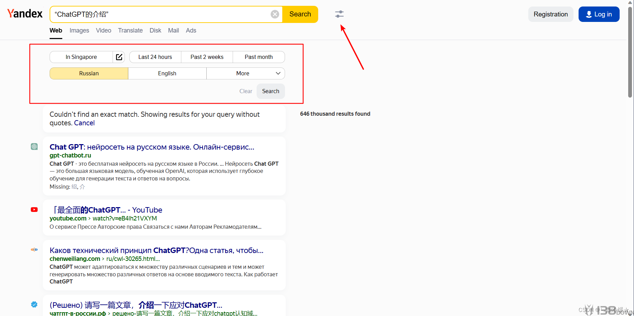Open the search filters slider icon
634x316 pixels.
coord(339,14)
